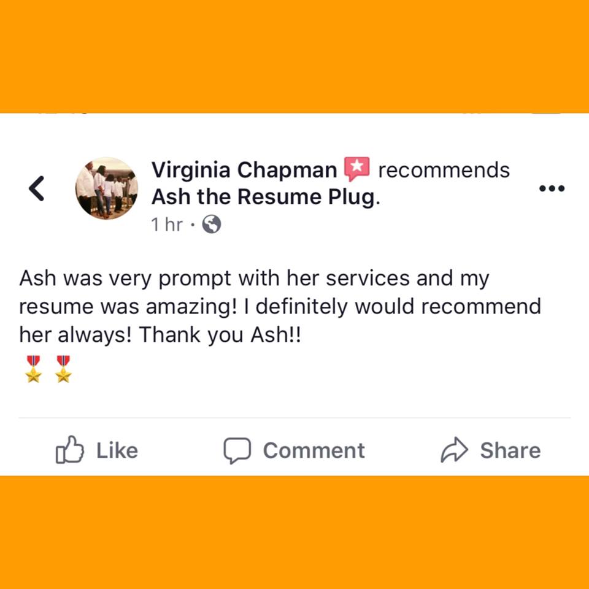Viewport: 589px width, 589px height.
Task: Open Virginia Chapman's profile picture
Action: click(107, 188)
